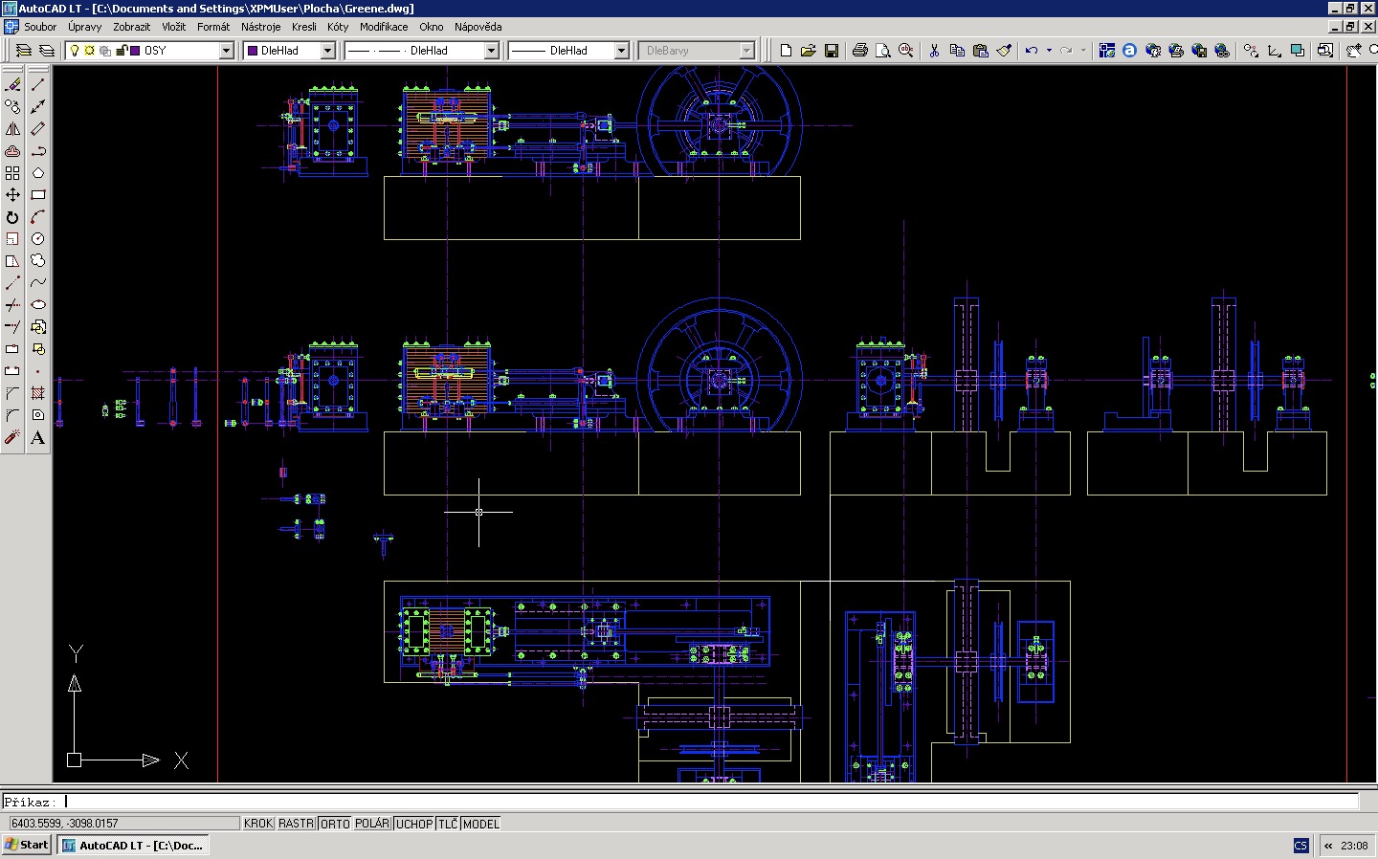The image size is (1378, 859).
Task: Expand hidden tray icons chevron
Action: [x=1328, y=846]
